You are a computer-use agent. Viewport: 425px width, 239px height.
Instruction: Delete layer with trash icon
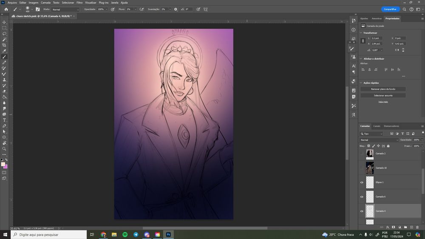click(417, 227)
